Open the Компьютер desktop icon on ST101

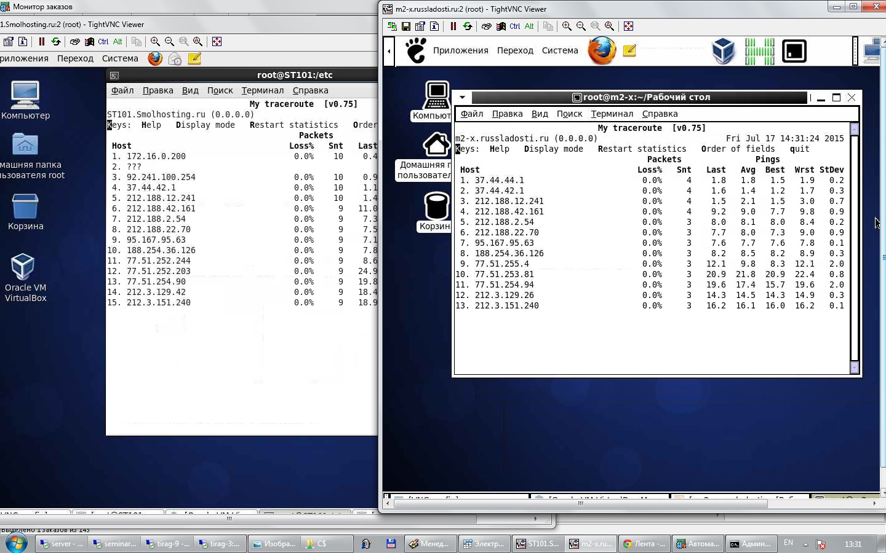25,100
